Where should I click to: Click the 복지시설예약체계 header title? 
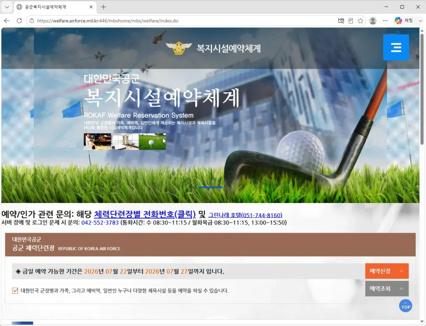[x=228, y=48]
